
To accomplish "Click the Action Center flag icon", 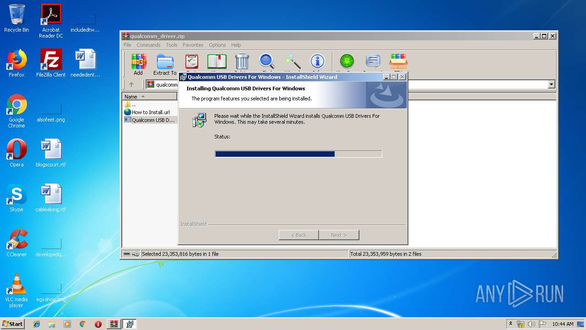I will click(x=542, y=324).
